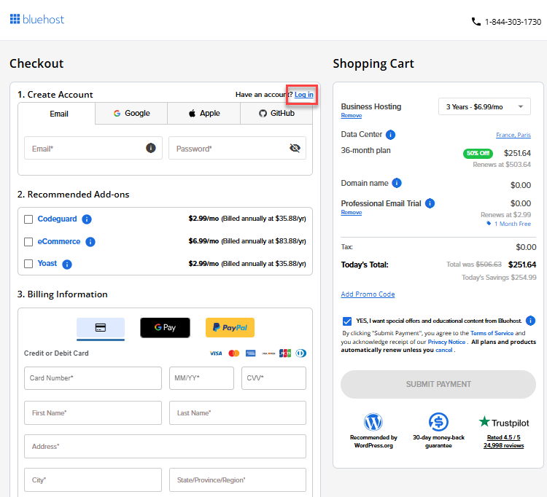Focus the First Name field
The height and width of the screenshot is (497, 547).
tap(93, 413)
